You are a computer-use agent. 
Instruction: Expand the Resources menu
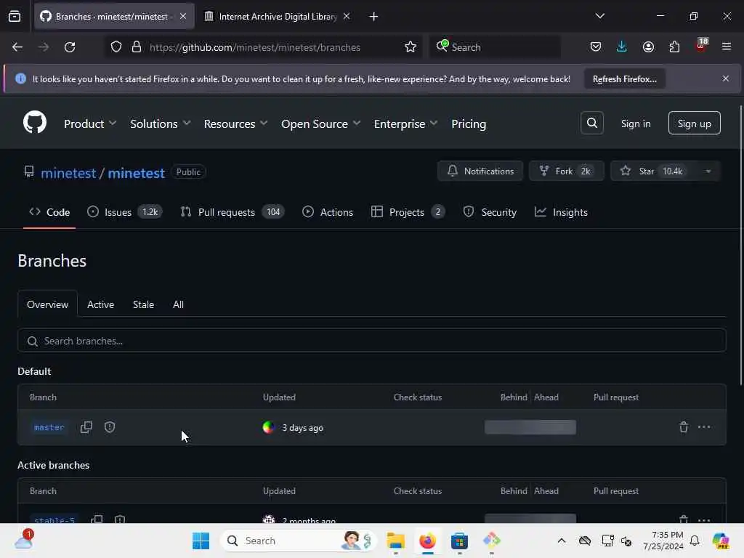point(236,124)
